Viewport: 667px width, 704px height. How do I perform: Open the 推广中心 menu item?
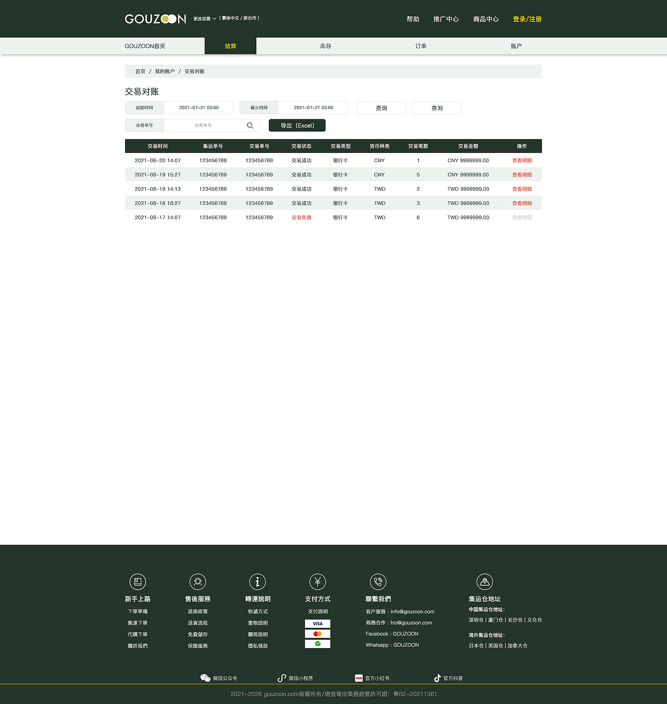point(446,19)
